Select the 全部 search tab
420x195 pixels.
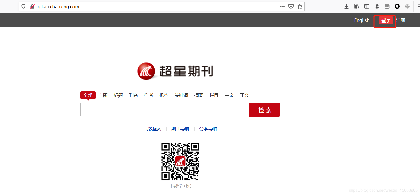tap(88, 95)
